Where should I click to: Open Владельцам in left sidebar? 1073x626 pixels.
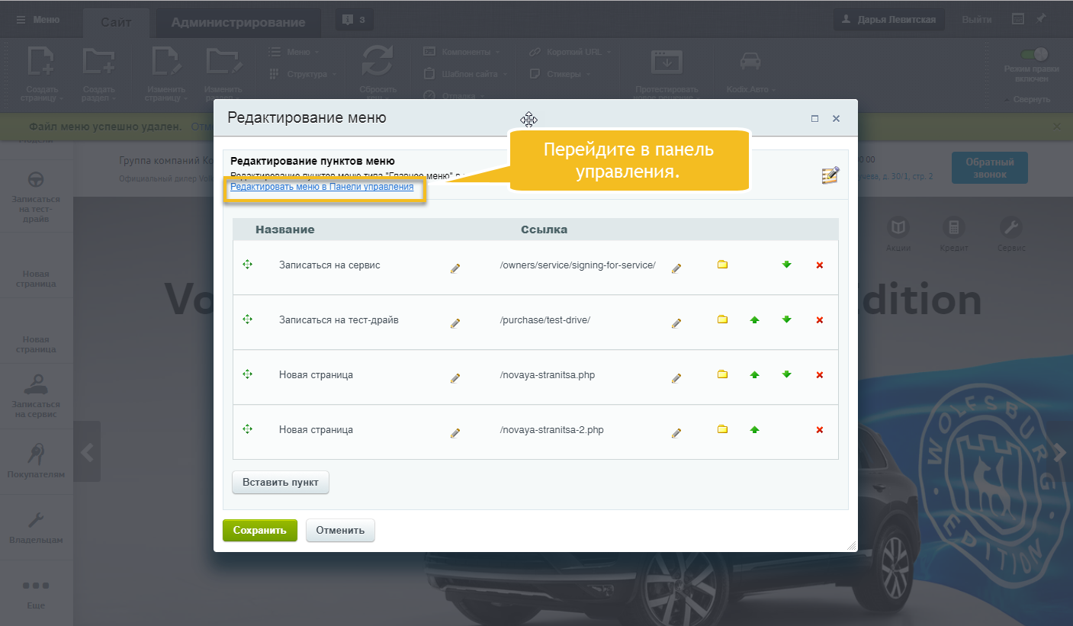(37, 527)
